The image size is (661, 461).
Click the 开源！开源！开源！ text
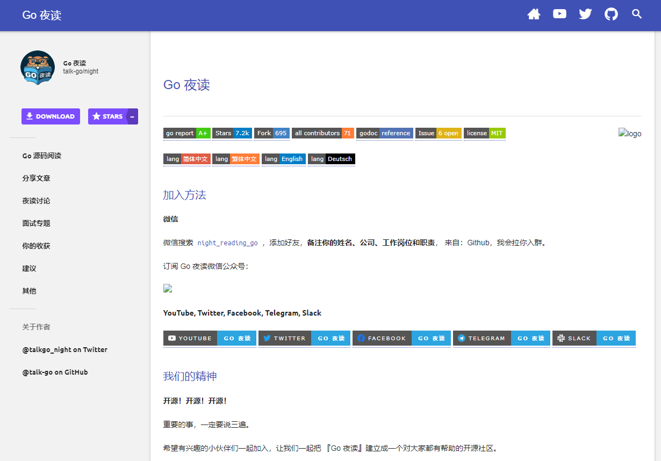click(x=195, y=401)
